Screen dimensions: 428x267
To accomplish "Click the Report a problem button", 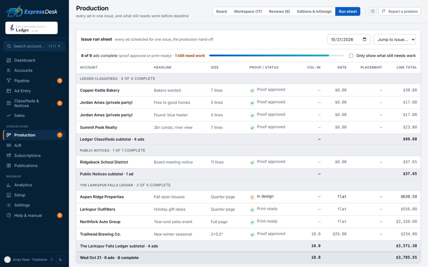I will (x=400, y=11).
